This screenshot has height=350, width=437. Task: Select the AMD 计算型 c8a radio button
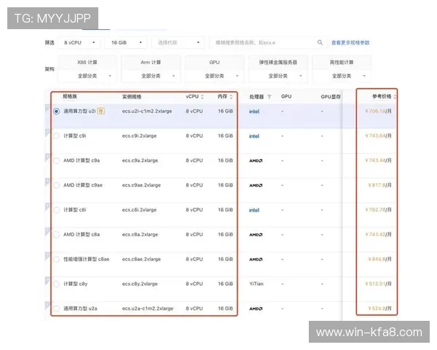[x=56, y=235]
